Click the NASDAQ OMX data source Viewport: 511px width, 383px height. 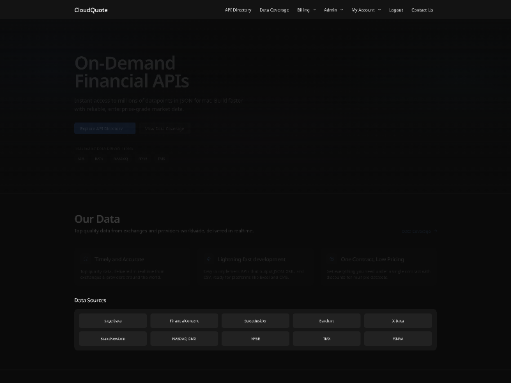(183, 338)
